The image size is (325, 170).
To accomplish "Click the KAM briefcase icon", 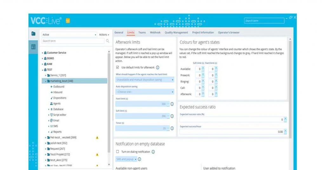I will pos(45,64).
